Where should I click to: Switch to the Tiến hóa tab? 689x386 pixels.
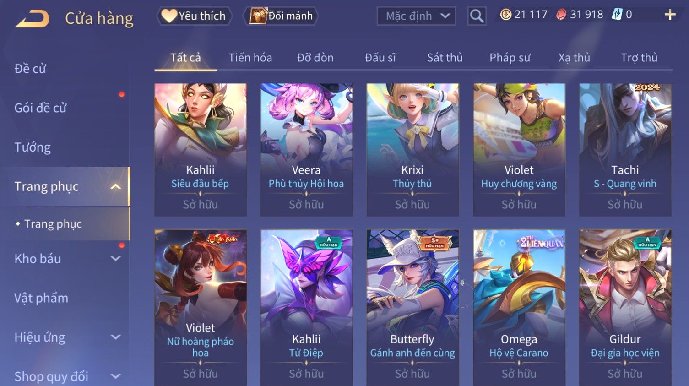pyautogui.click(x=250, y=58)
